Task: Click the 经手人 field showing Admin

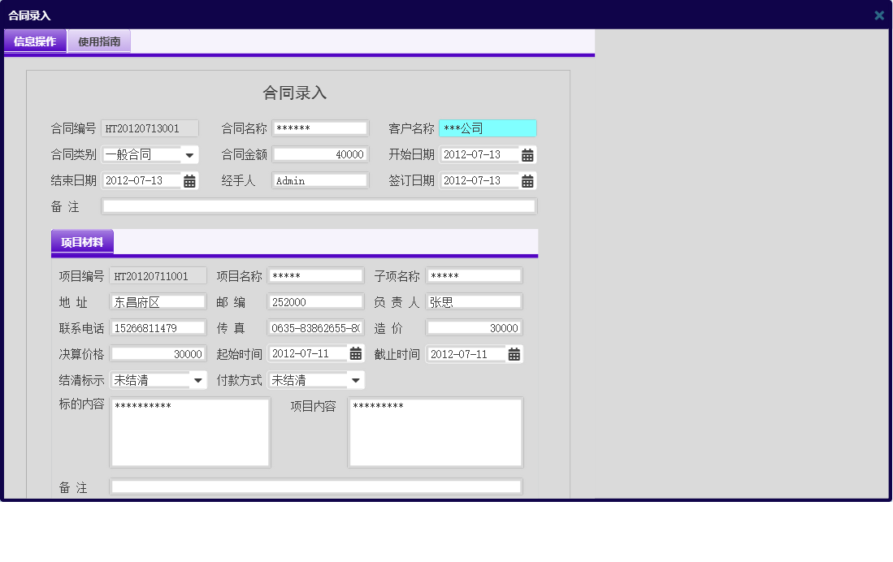Action: point(320,180)
